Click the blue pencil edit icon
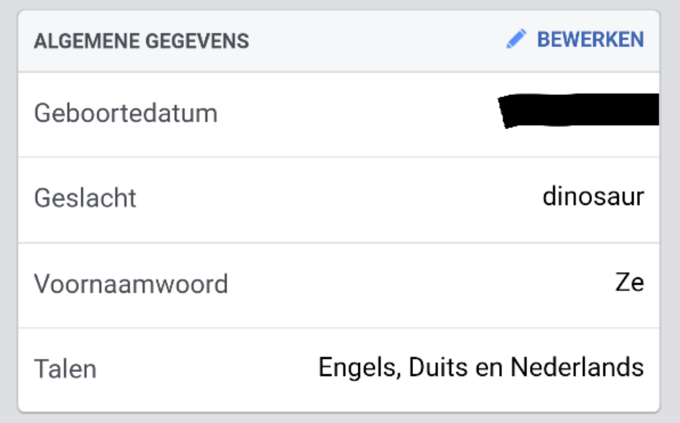The height and width of the screenshot is (423, 680). pos(516,39)
